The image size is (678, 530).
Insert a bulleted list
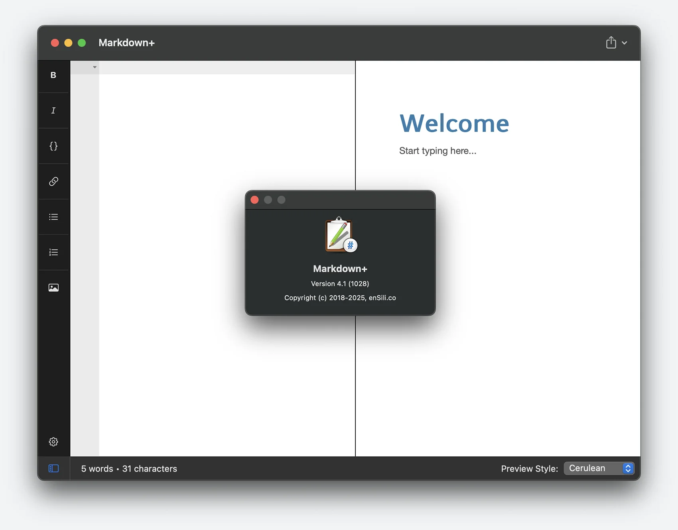coord(53,217)
